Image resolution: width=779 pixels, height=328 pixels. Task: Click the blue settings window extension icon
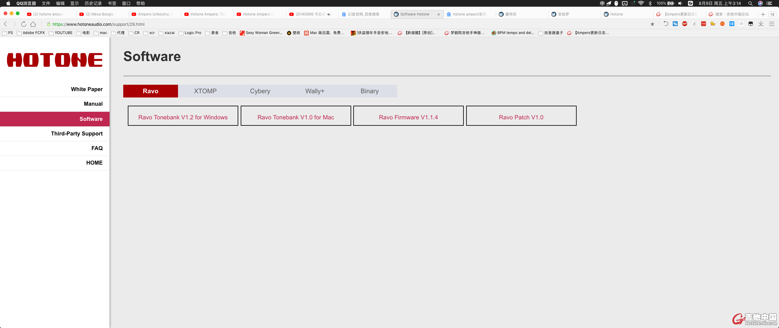click(x=675, y=24)
